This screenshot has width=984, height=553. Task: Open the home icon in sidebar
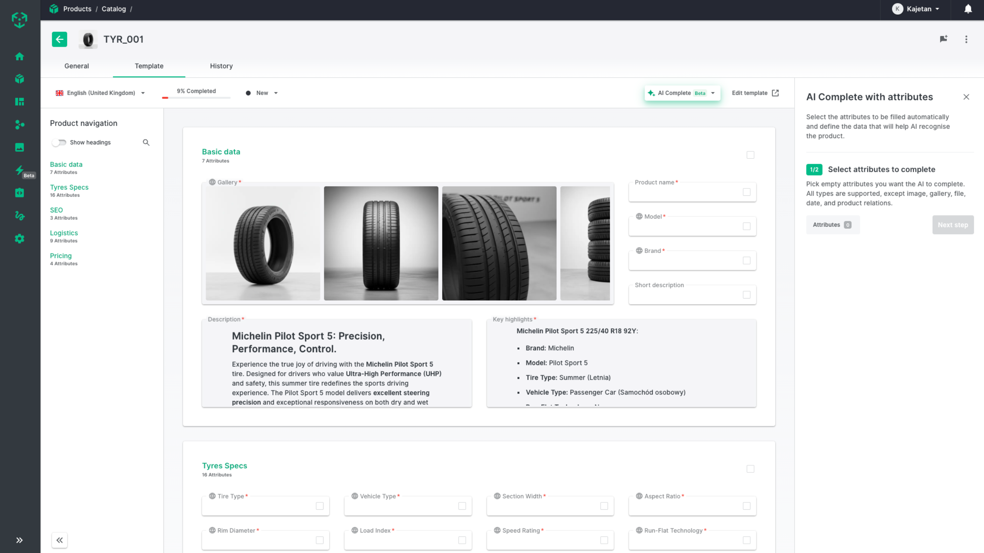coord(19,56)
